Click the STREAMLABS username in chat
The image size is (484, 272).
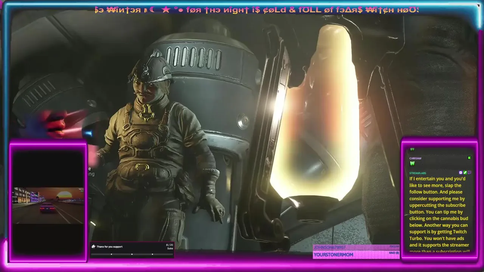(417, 173)
